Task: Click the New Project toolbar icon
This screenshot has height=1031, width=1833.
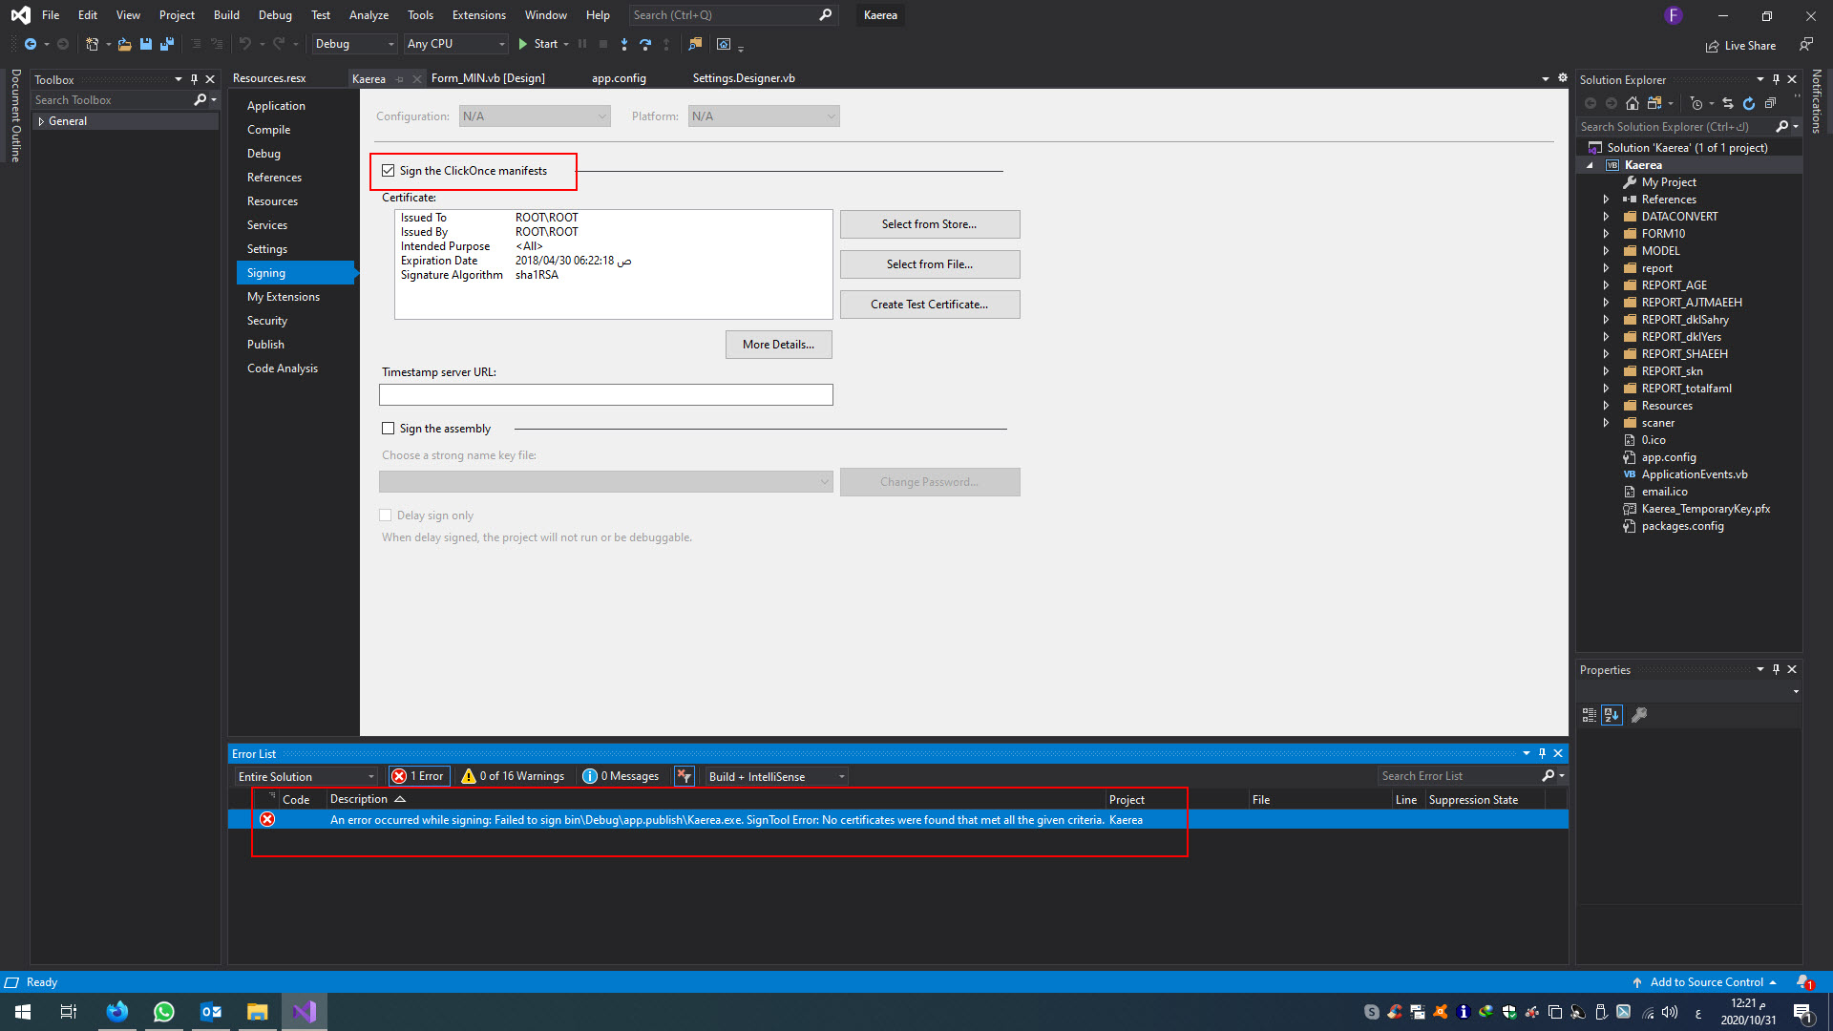Action: click(x=92, y=44)
